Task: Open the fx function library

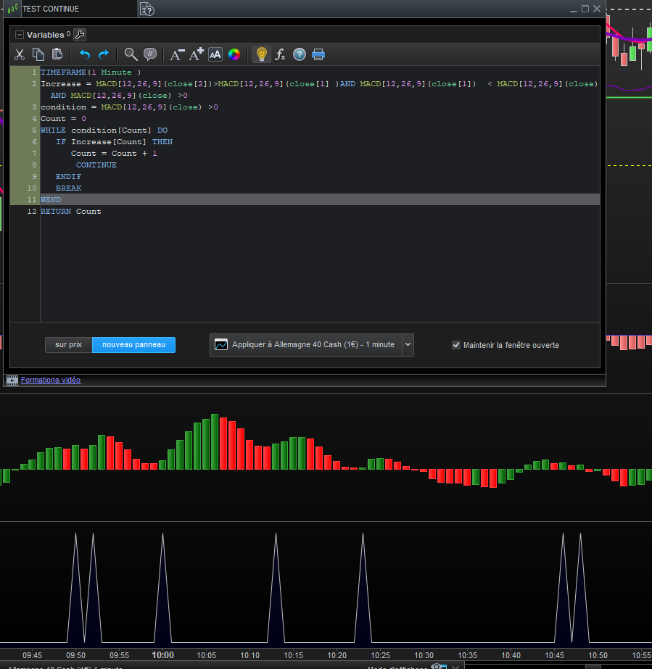Action: coord(280,54)
